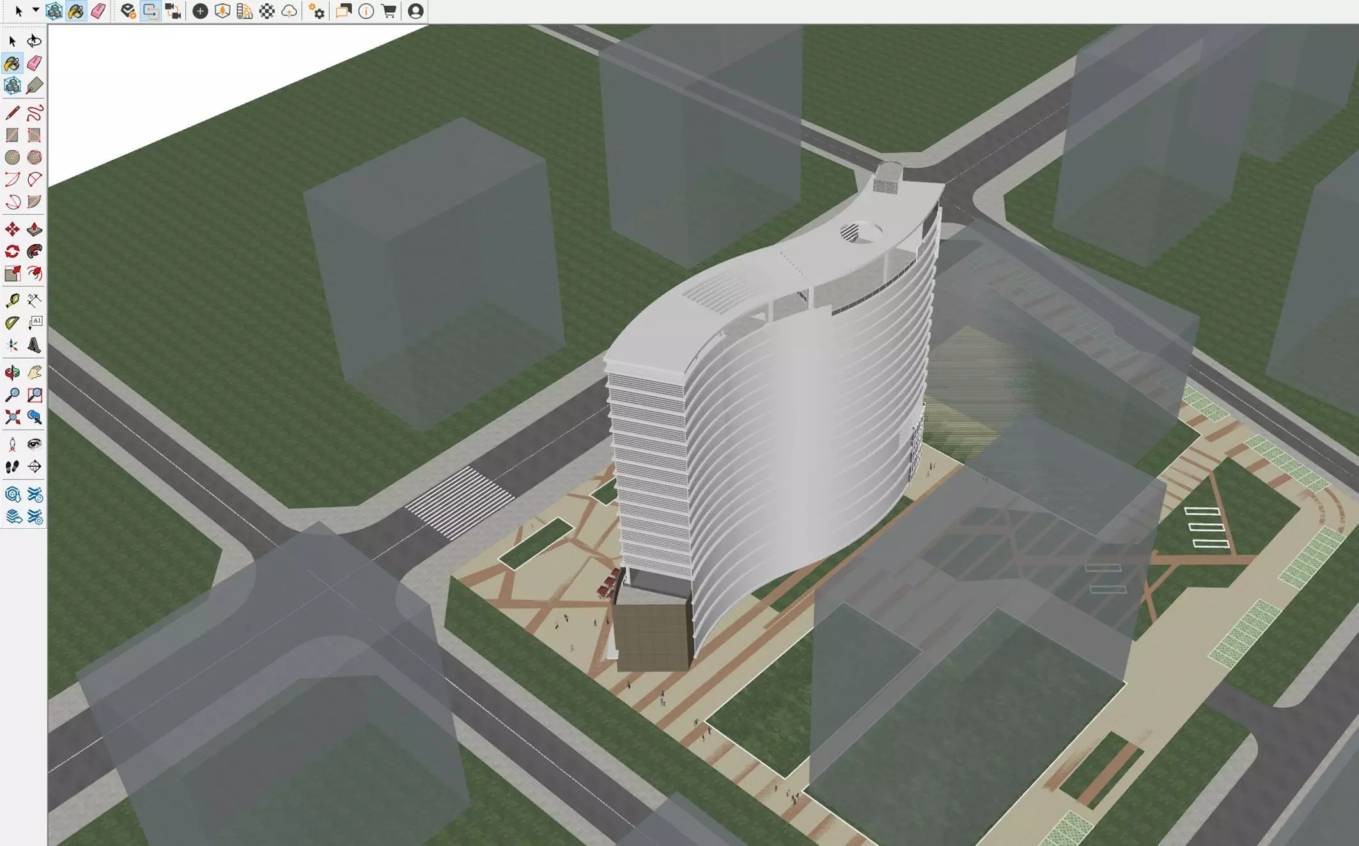Select the Pie tool

(35, 202)
